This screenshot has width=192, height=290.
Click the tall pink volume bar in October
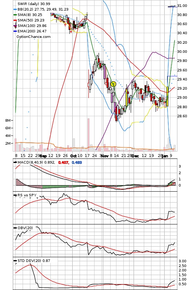point(89,135)
